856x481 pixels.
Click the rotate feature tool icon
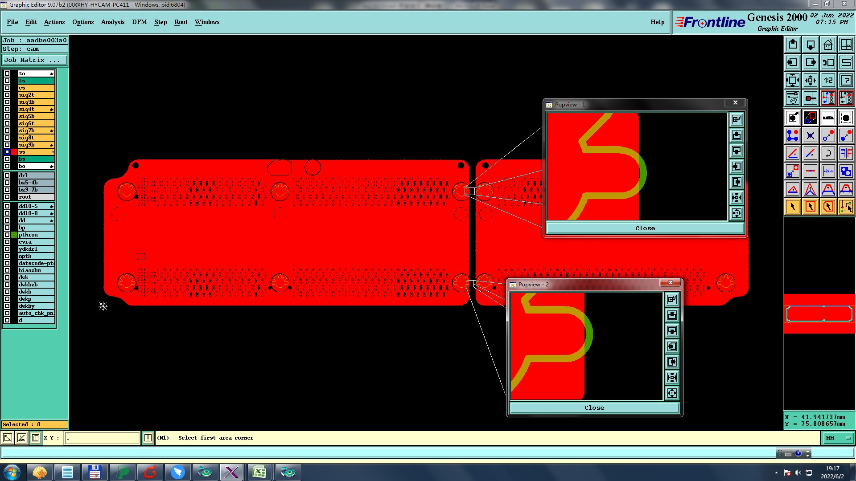coord(828,153)
